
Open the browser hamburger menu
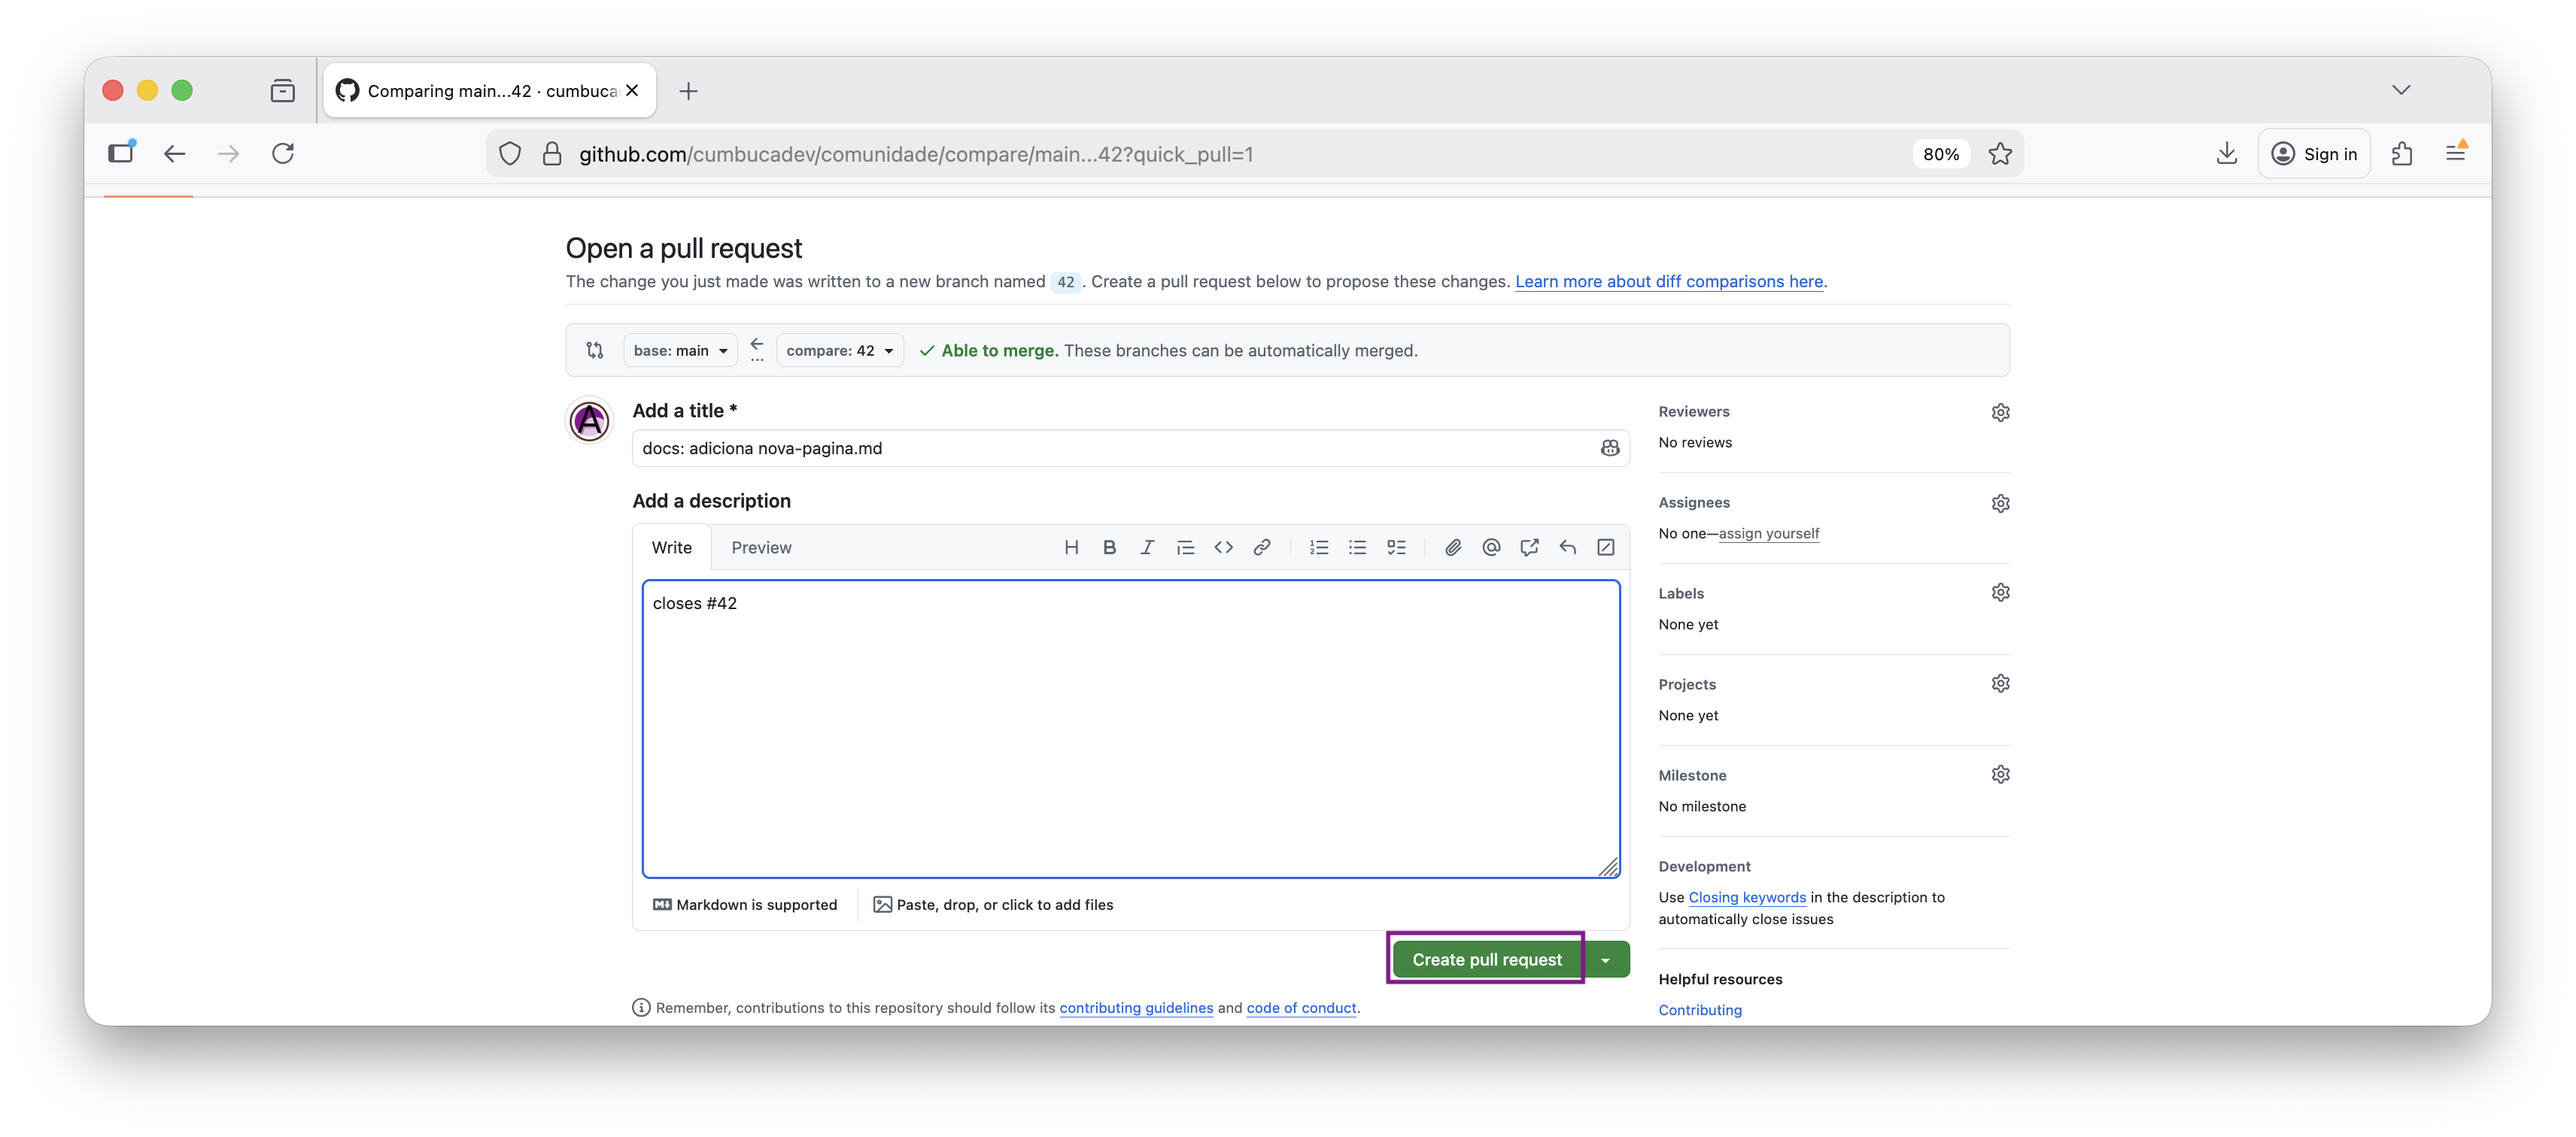click(x=2455, y=153)
